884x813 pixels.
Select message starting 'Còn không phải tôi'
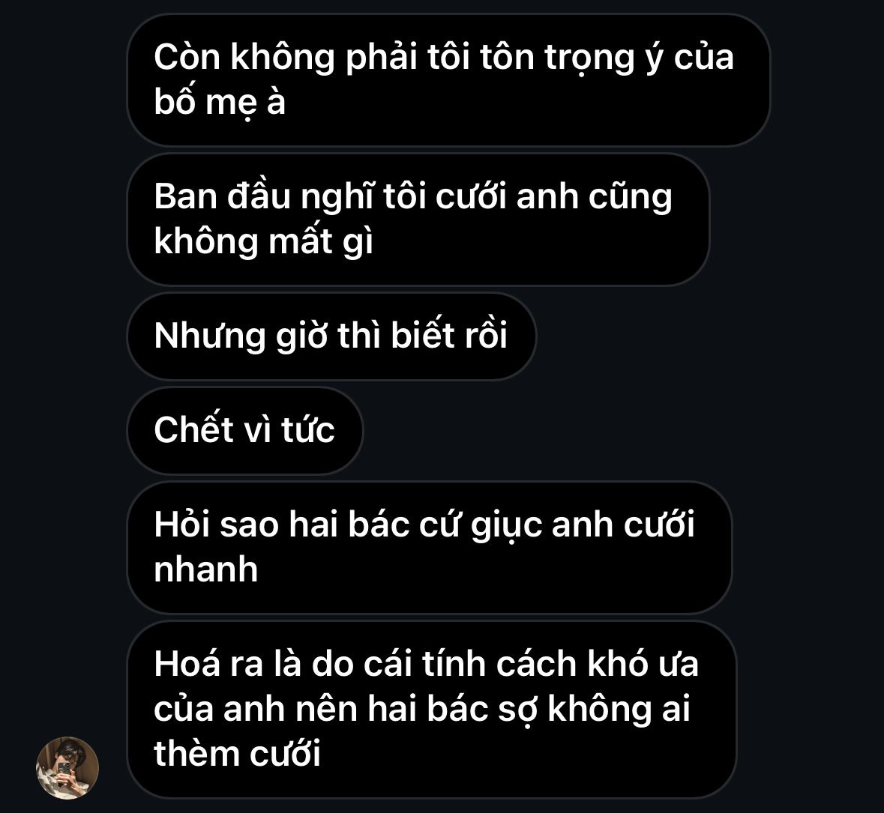pyautogui.click(x=449, y=80)
